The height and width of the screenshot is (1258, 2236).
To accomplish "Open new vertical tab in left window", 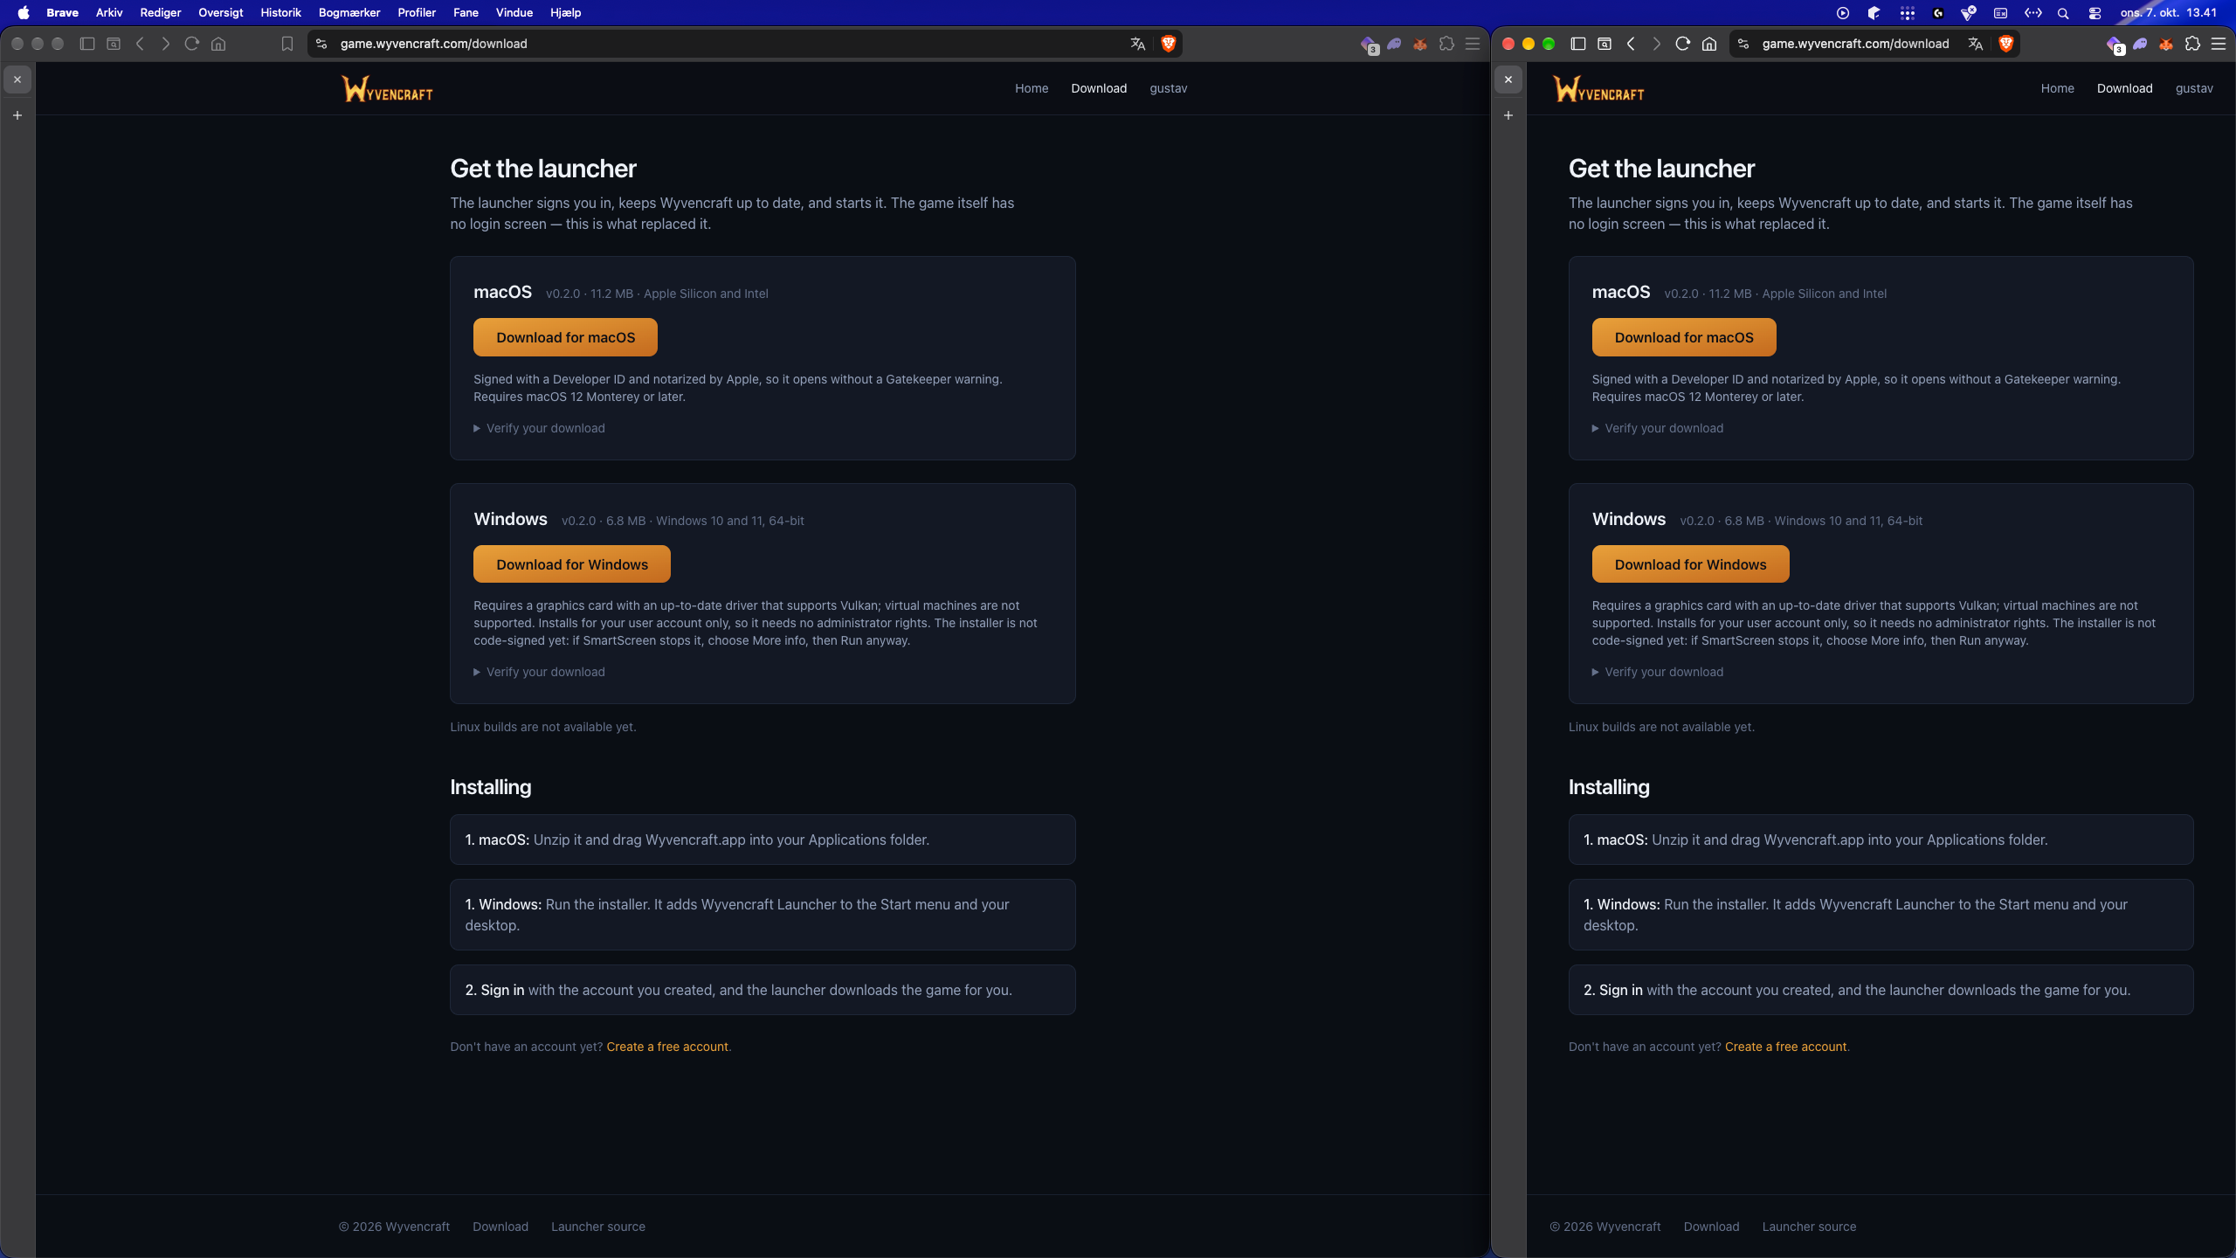I will tap(17, 115).
